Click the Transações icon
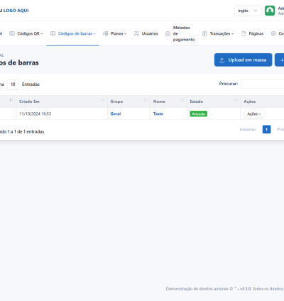This screenshot has height=301, width=284. point(204,33)
